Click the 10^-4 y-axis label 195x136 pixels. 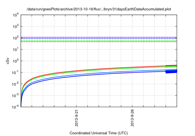(15, 107)
